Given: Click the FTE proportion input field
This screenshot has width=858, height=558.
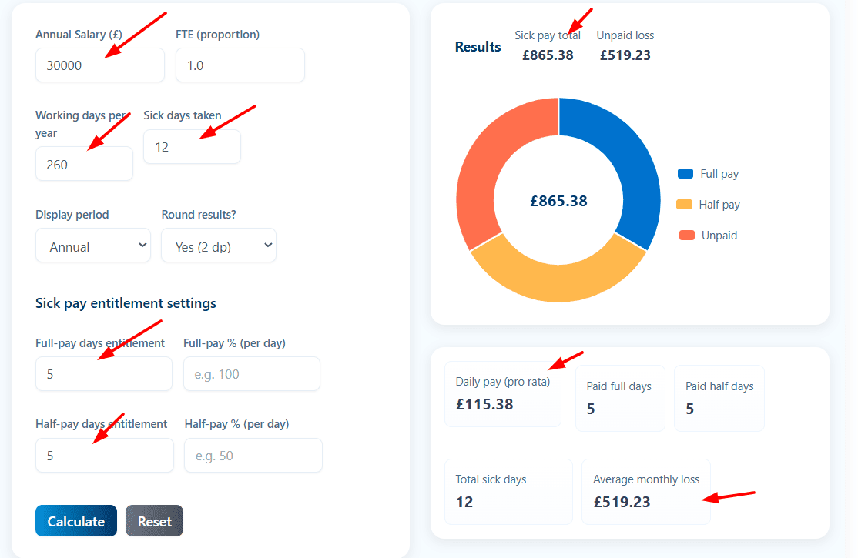Looking at the screenshot, I should pos(240,65).
